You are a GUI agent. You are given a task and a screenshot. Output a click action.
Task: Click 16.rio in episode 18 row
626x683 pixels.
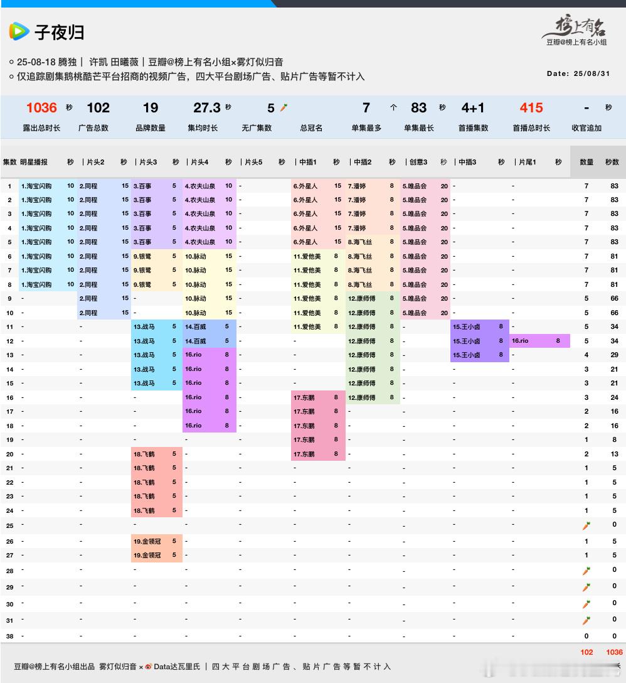coord(193,426)
